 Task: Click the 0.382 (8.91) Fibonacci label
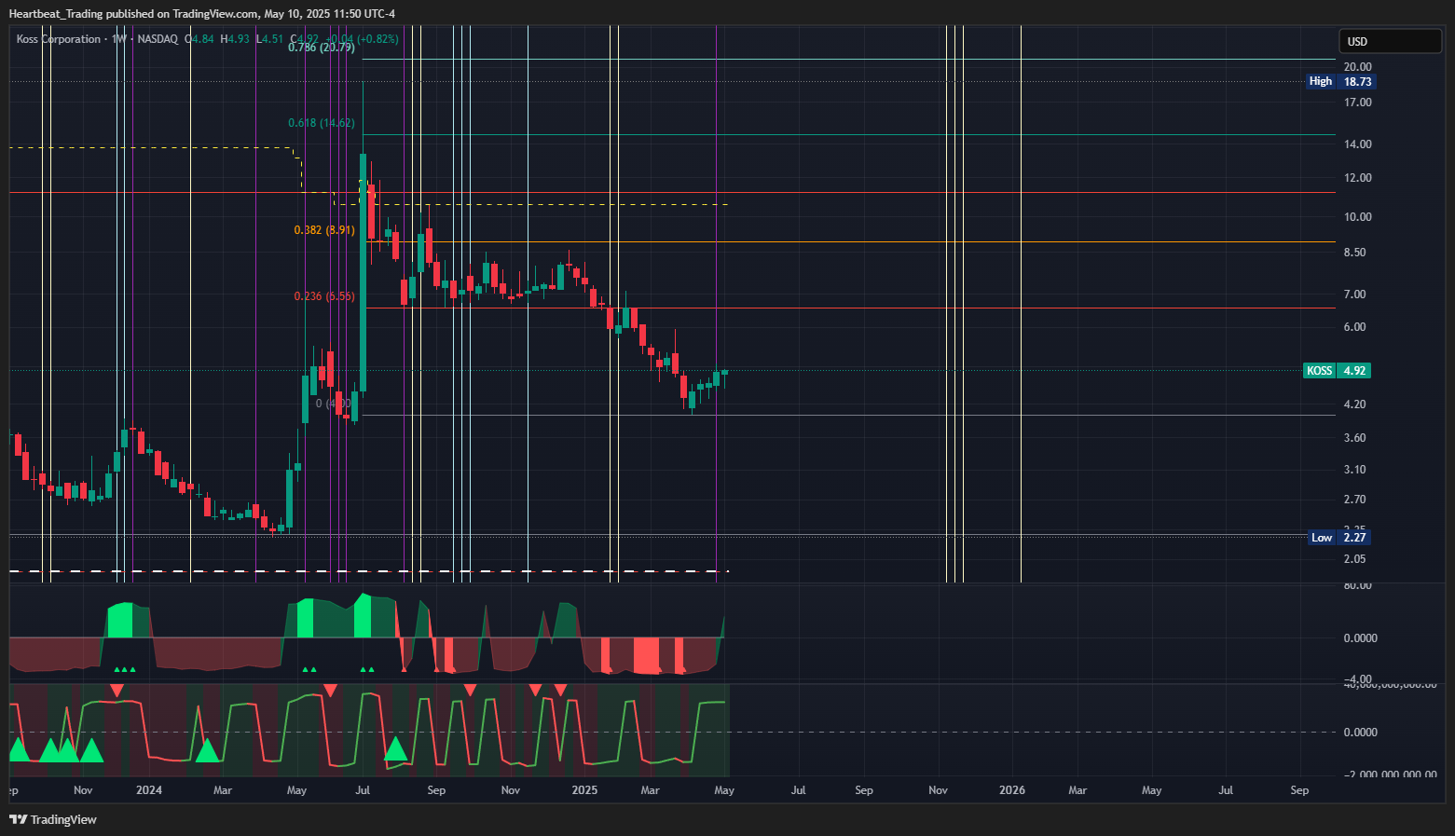[324, 230]
